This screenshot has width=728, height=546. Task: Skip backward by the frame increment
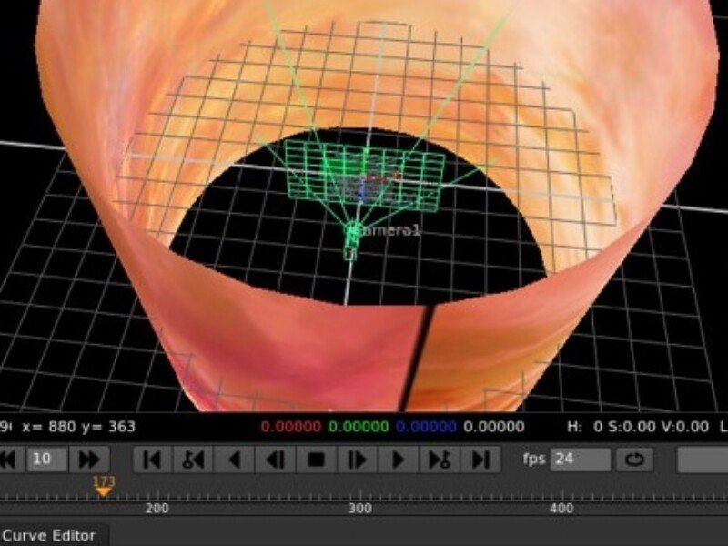pyautogui.click(x=9, y=460)
